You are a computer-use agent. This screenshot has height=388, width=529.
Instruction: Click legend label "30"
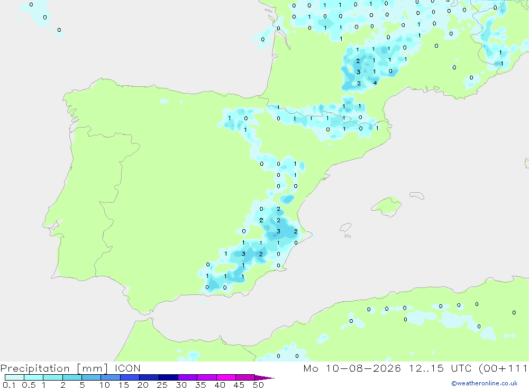point(181,385)
